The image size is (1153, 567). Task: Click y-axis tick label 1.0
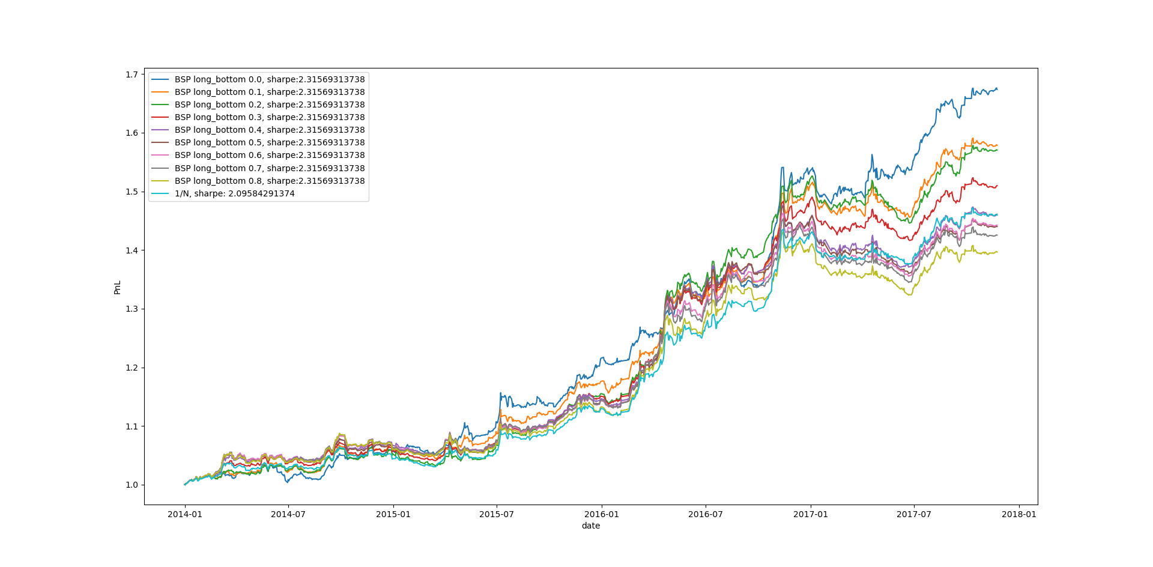click(132, 485)
